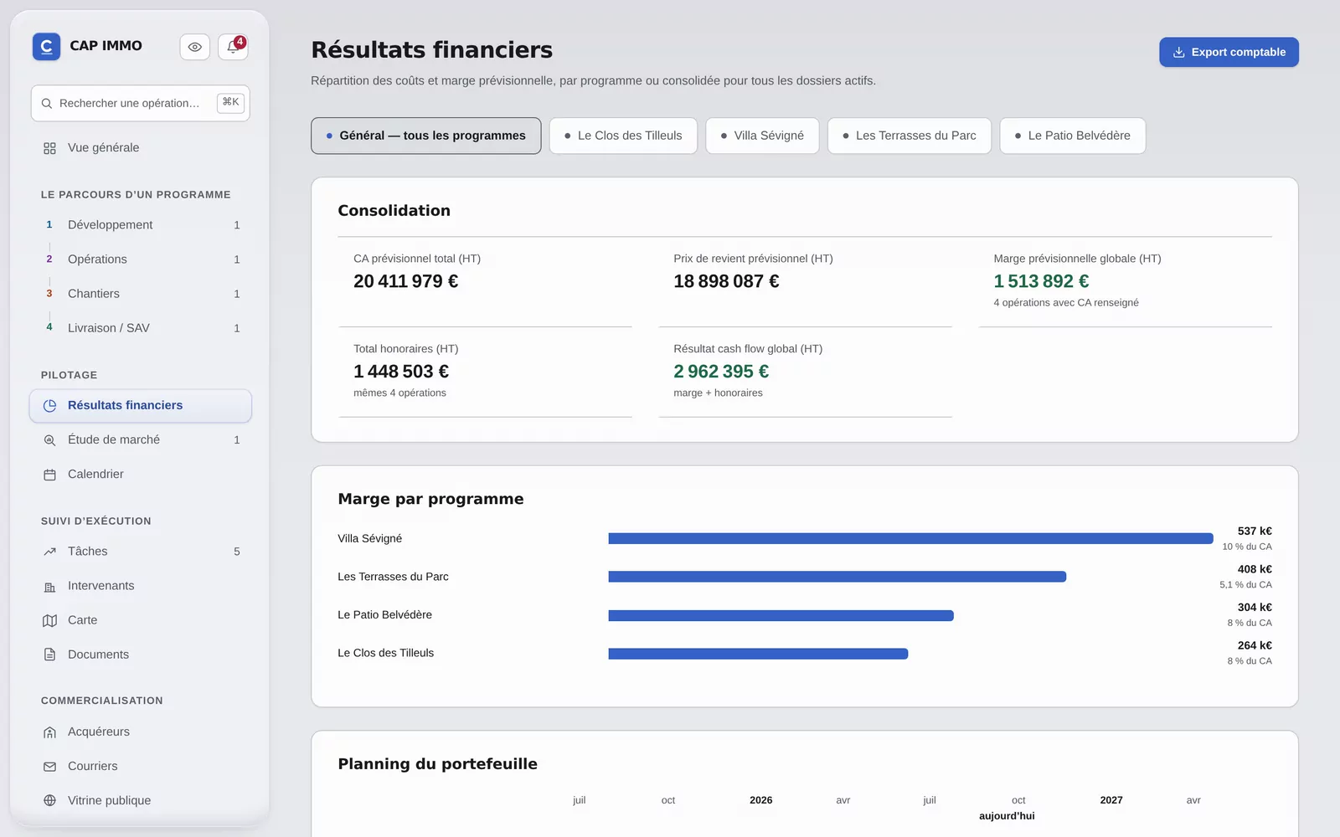
Task: Focus the 'Rechercher une opération' search field
Action: (x=141, y=103)
